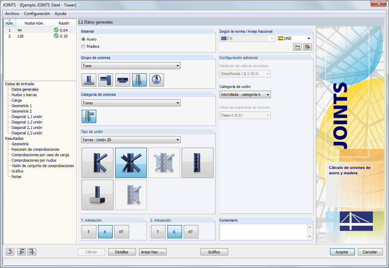The image size is (389, 268).
Task: Click green check for joint 2
Action: click(x=56, y=36)
